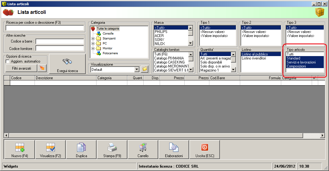Screen dimensions: 329x171
Task: Select the Monitor folder in category tree
Action: 107,48
